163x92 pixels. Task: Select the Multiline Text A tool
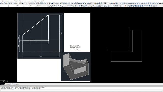(88, 6)
